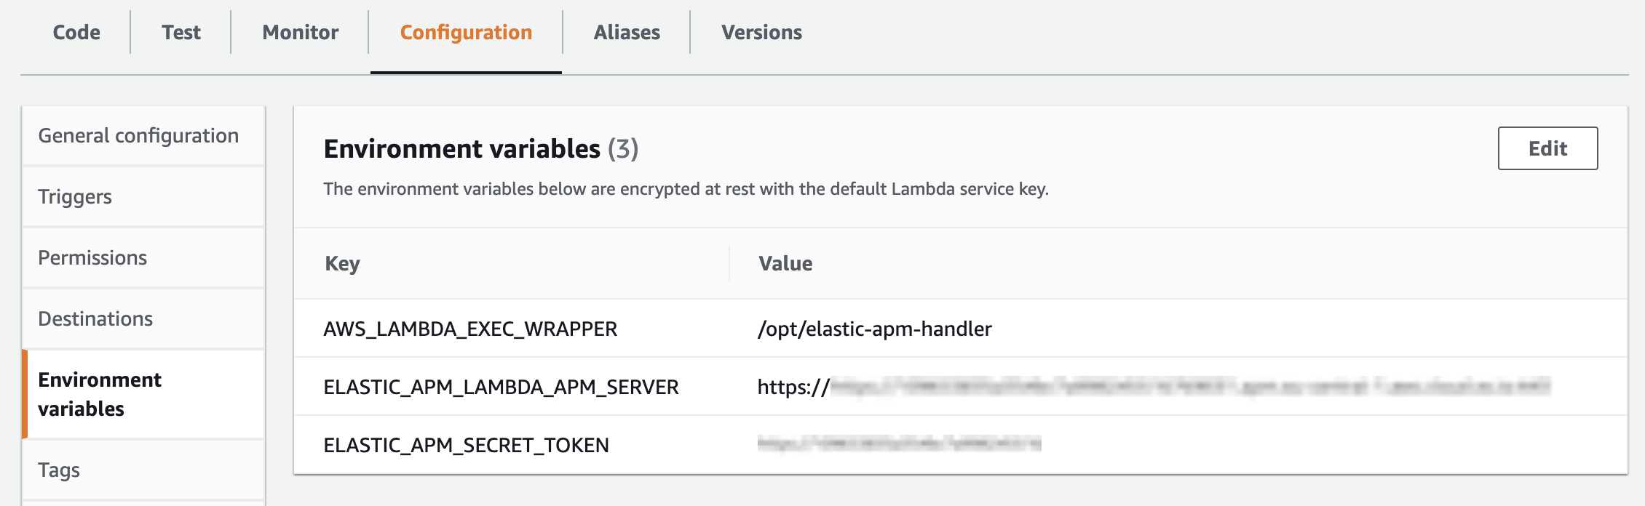
Task: Open the Permissions section
Action: coord(93,257)
